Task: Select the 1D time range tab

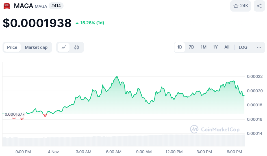Action: click(180, 47)
